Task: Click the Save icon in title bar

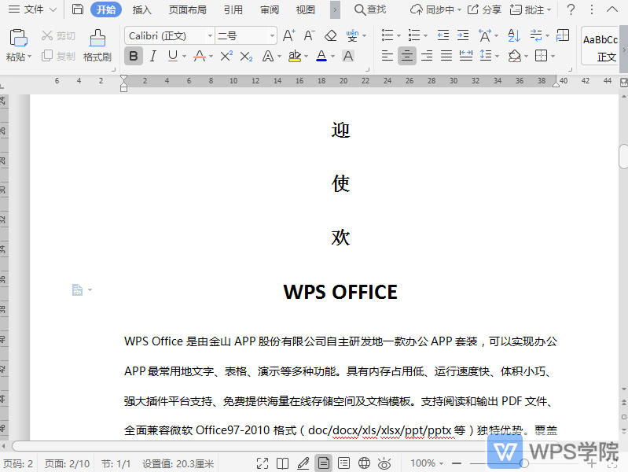Action: click(x=77, y=9)
